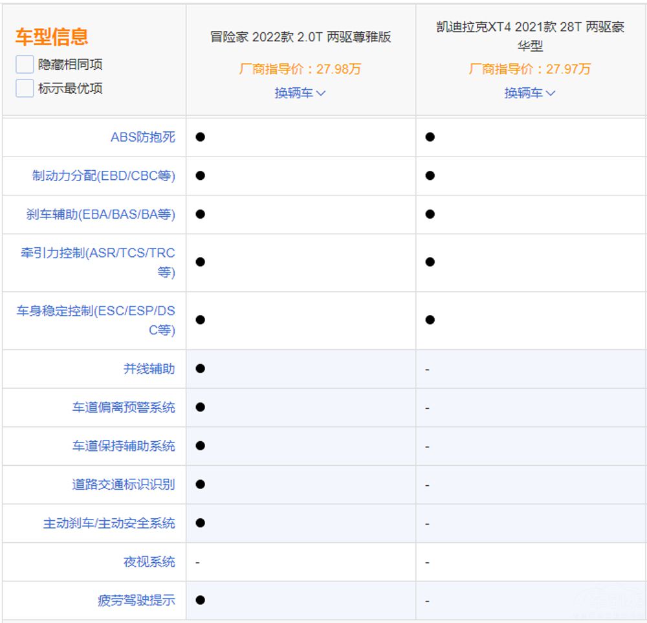This screenshot has width=647, height=623.
Task: Click the 制动力分配(EBD/CBC等) row label
Action: pos(104,176)
